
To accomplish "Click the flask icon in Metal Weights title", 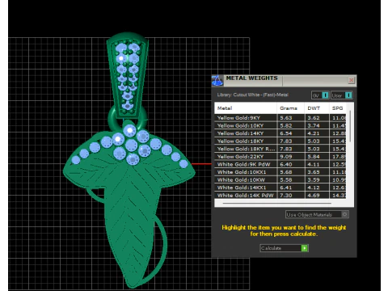I will tap(217, 81).
